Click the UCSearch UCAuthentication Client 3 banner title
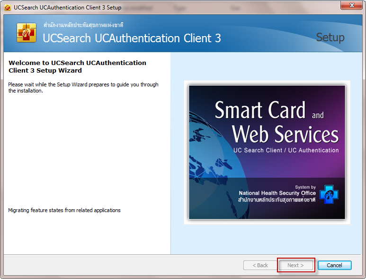366x279 pixels. click(x=132, y=38)
